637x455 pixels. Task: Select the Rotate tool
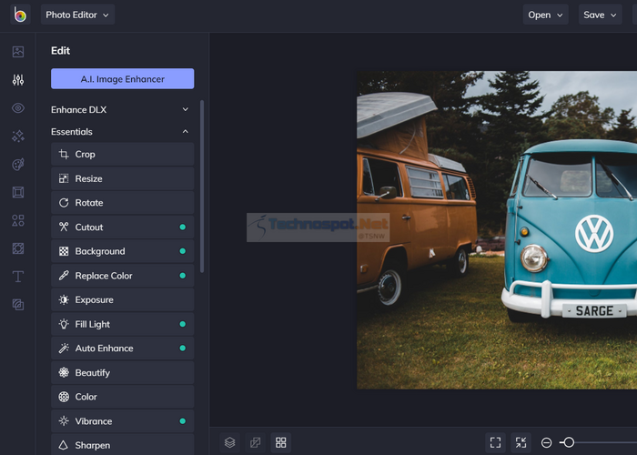click(122, 203)
